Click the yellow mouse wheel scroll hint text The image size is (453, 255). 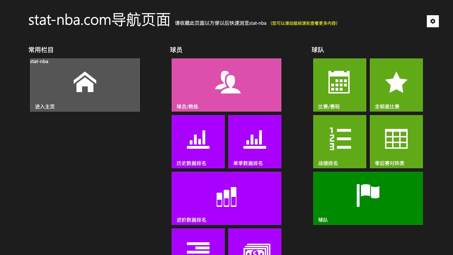(304, 23)
